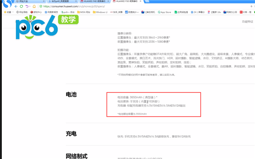Viewport: 255px width, 159px height.
Task: Click the footnote mentioning 3550mAh
Action: [132, 114]
